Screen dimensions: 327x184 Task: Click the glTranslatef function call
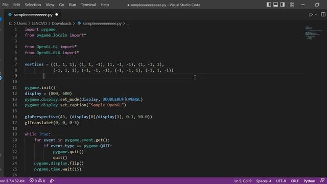39,123
